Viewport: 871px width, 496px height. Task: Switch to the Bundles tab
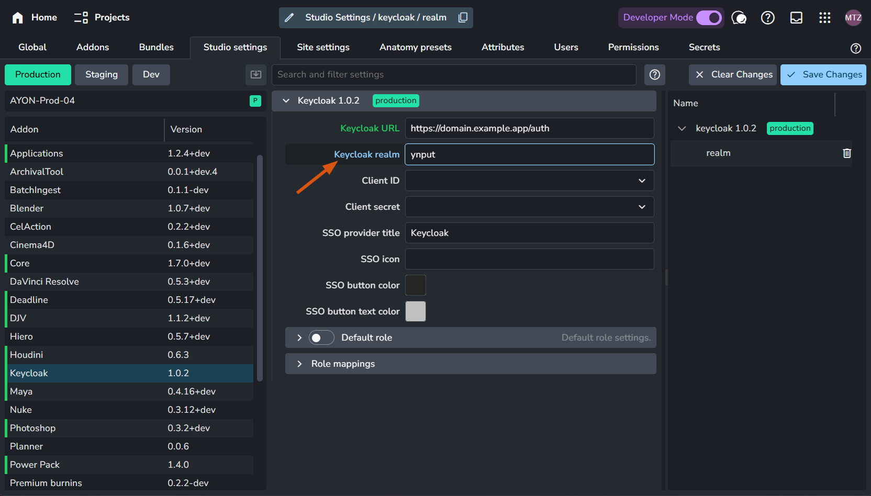pos(156,47)
